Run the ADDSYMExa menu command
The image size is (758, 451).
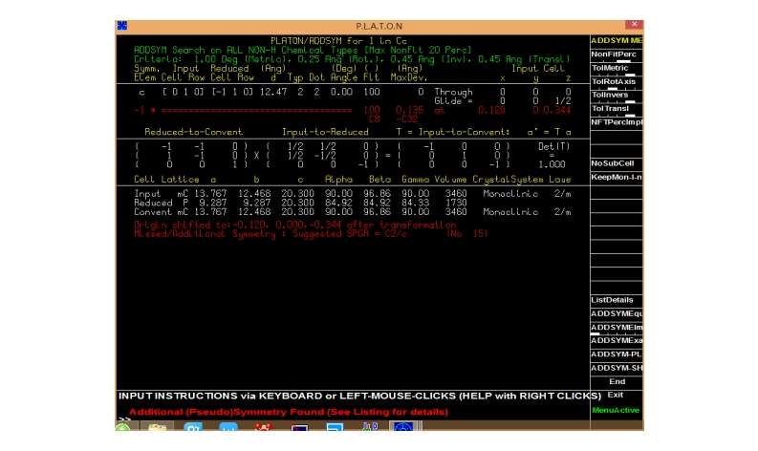point(617,340)
